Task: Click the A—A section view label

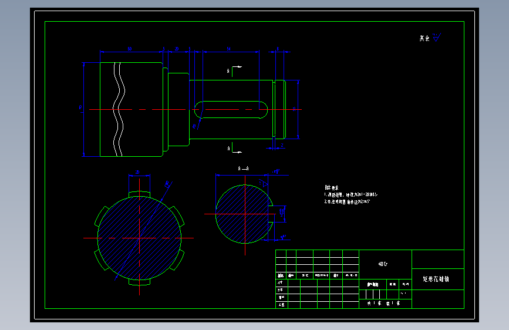Action: (243, 169)
